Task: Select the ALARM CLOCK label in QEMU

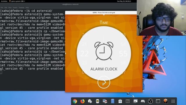Action: point(104,69)
